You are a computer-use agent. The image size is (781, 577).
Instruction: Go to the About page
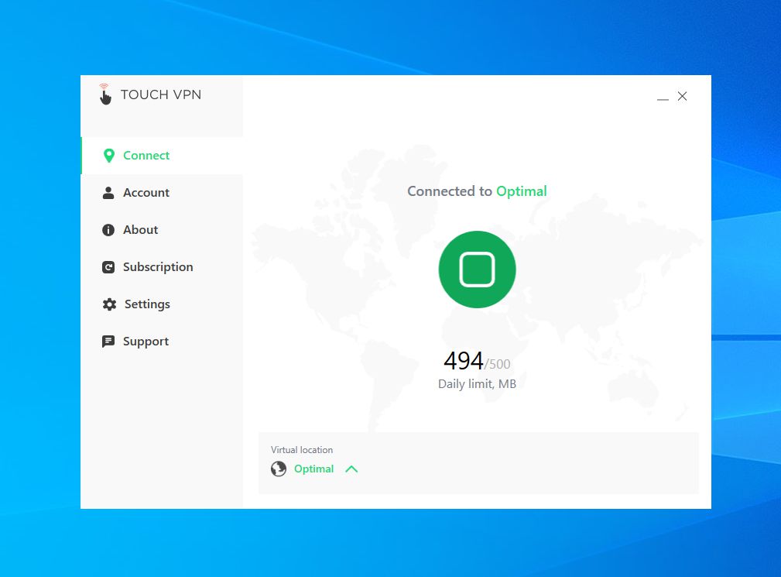[140, 230]
